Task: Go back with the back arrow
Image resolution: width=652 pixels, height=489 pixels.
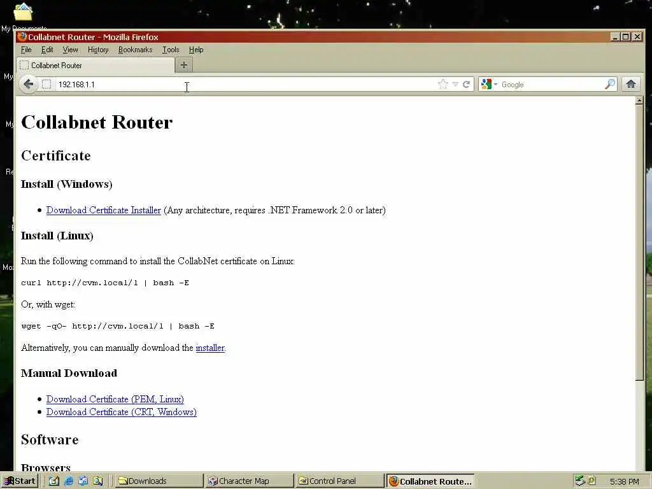Action: point(28,85)
